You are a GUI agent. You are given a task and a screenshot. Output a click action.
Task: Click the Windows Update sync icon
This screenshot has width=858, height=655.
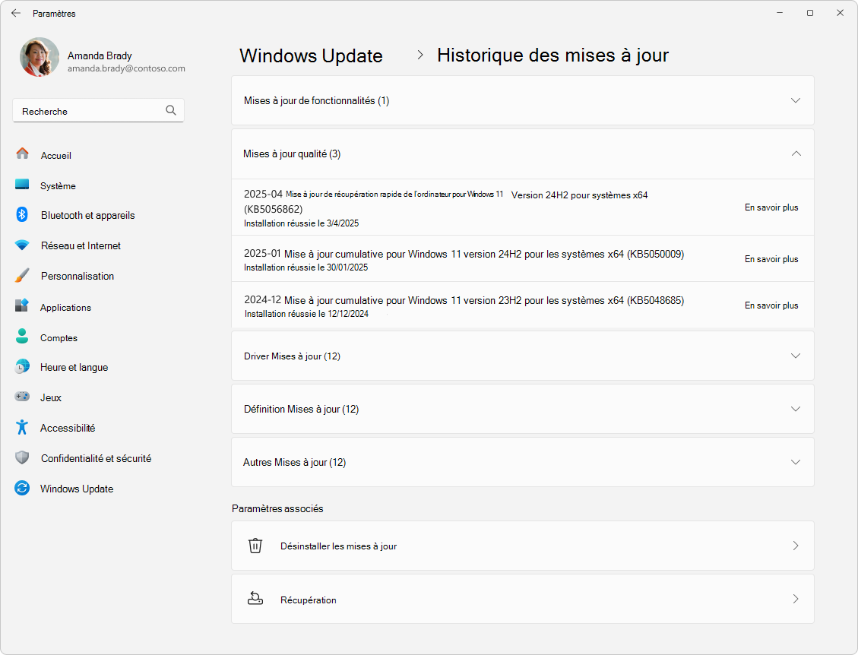coord(22,488)
